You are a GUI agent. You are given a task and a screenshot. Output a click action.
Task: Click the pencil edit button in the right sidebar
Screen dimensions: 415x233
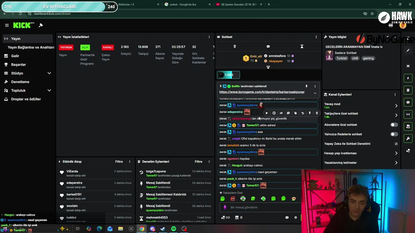coord(408,50)
